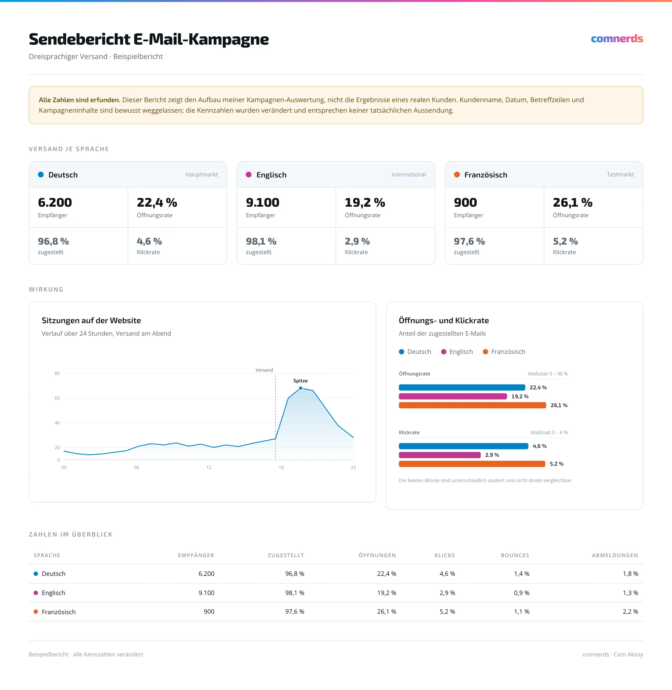Click the magenta 19,2 % Öffnungsrate bar
672x690 pixels.
point(452,396)
